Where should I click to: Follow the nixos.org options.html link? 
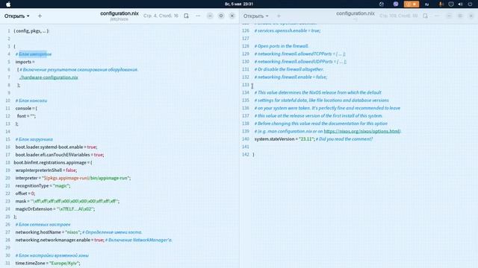[361, 131]
